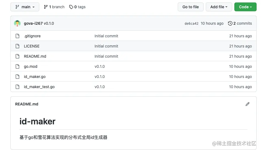The height and width of the screenshot is (151, 261).
Task: Open Initial commit message for README.md
Action: (106, 56)
